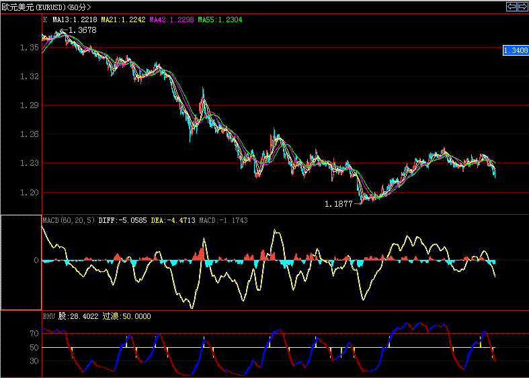The width and height of the screenshot is (529, 378).
Task: Click the 股:28.4022 value
Action: tap(79, 316)
